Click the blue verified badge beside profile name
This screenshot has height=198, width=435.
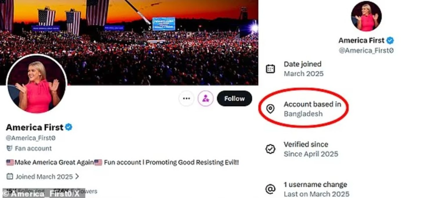(69, 127)
